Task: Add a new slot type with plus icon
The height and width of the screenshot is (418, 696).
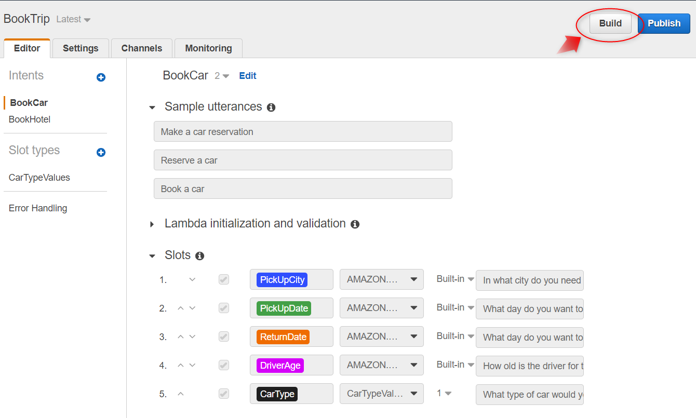Action: click(101, 152)
